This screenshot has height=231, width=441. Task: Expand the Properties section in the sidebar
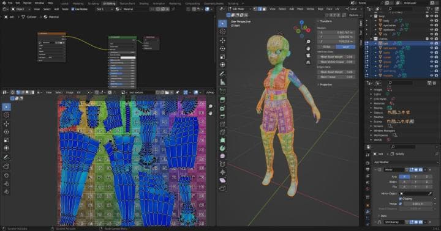coord(326,84)
